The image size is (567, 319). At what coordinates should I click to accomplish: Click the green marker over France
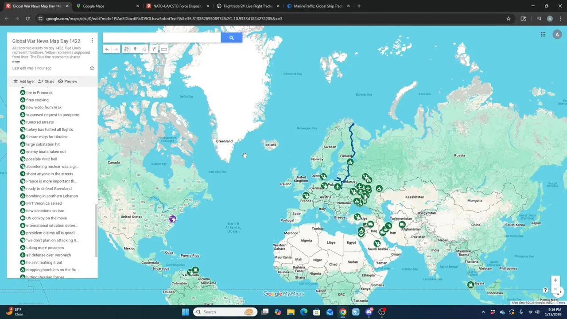click(x=306, y=195)
